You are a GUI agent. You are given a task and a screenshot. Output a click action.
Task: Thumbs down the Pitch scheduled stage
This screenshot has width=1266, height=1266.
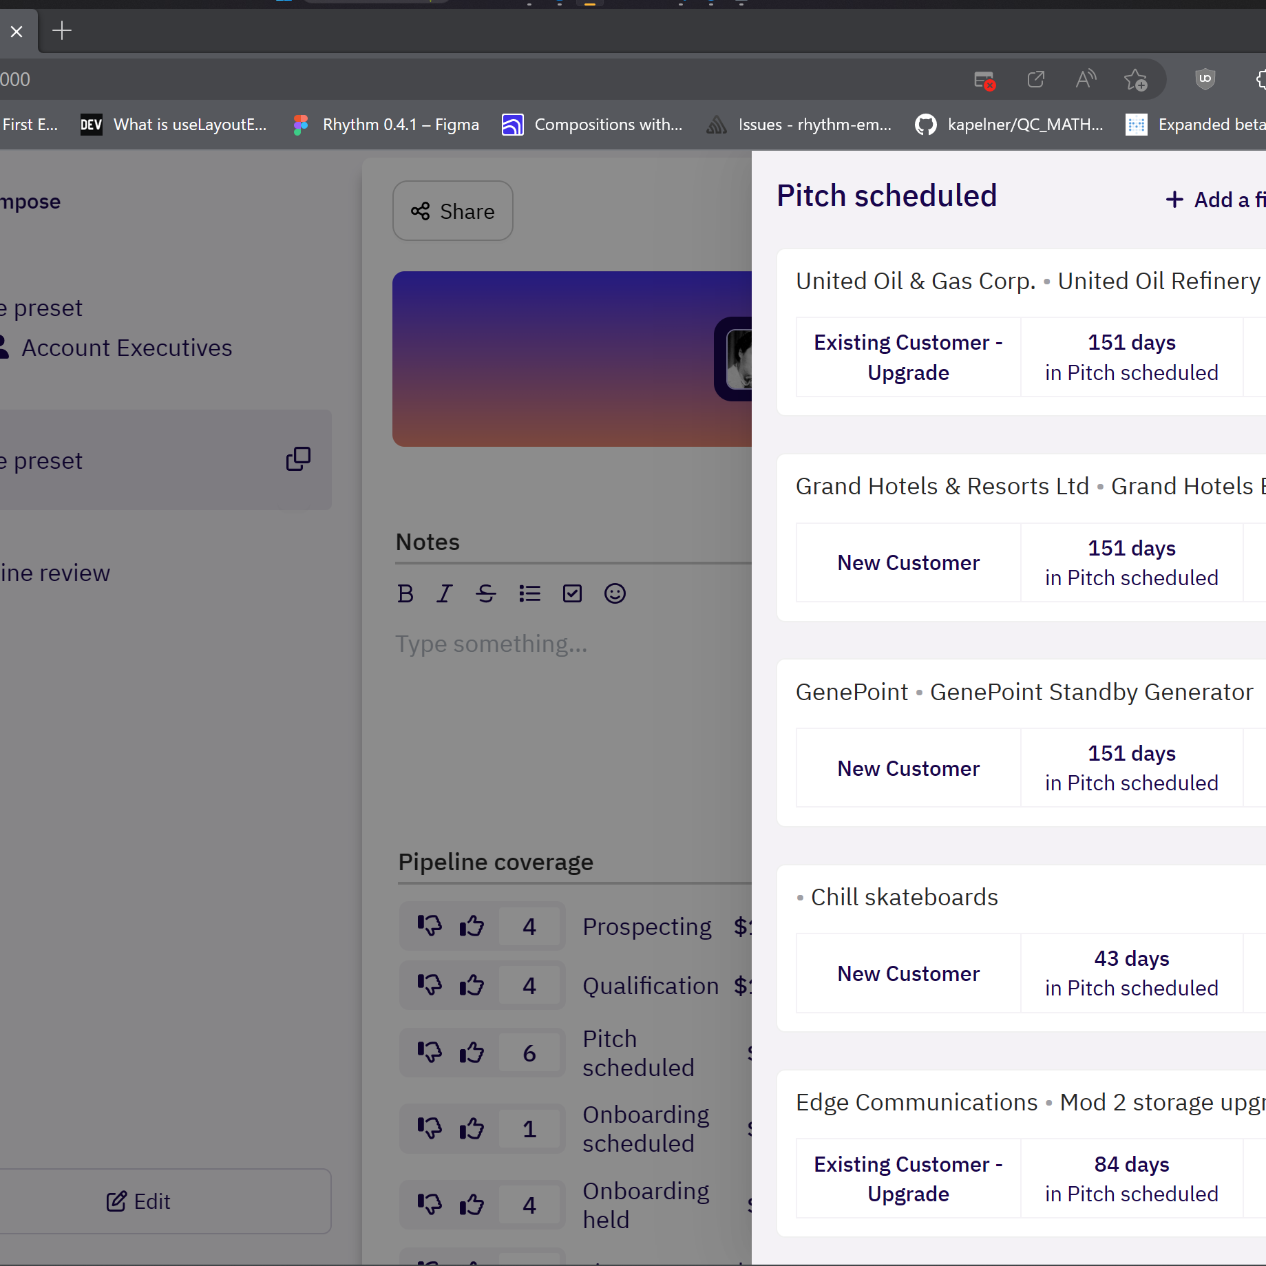pyautogui.click(x=430, y=1052)
